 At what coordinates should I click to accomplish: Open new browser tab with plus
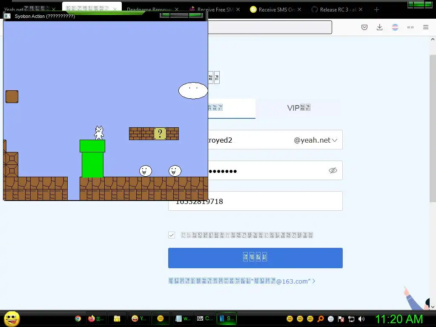(376, 10)
